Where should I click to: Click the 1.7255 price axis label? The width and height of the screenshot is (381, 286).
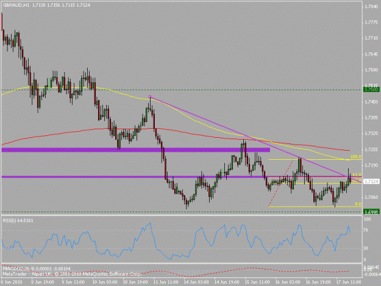pos(371,149)
